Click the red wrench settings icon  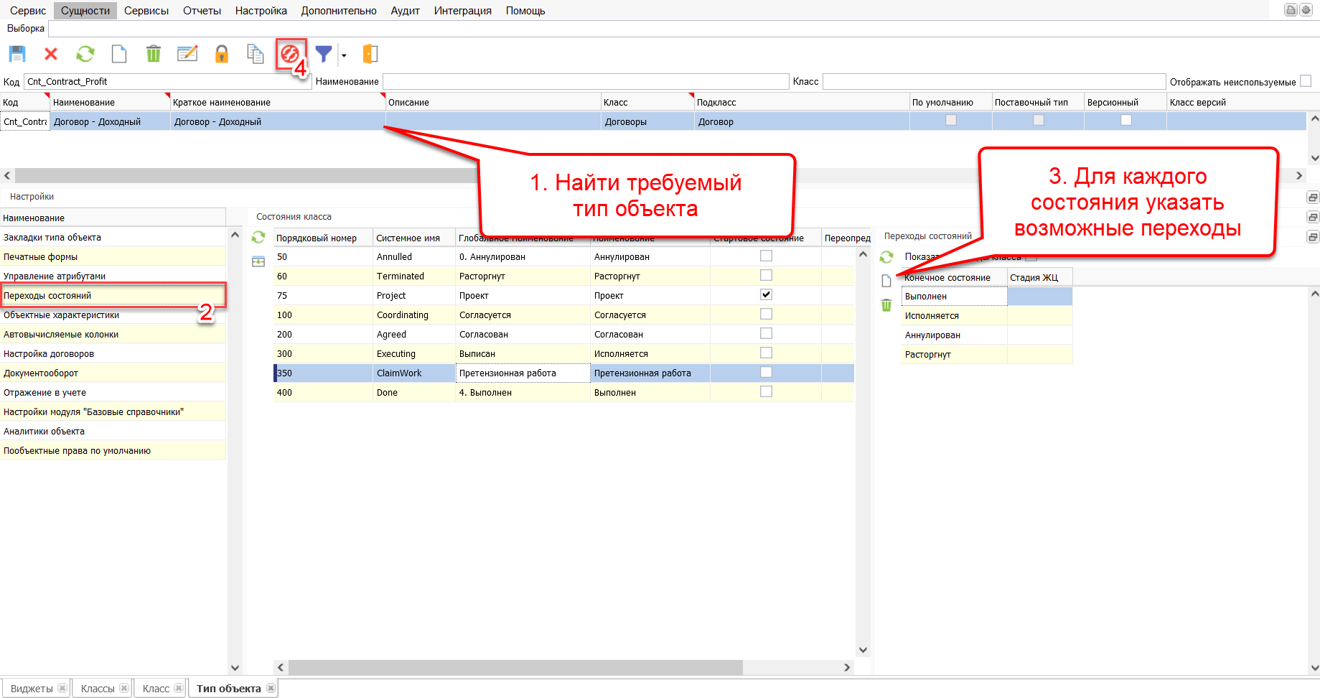(x=289, y=54)
